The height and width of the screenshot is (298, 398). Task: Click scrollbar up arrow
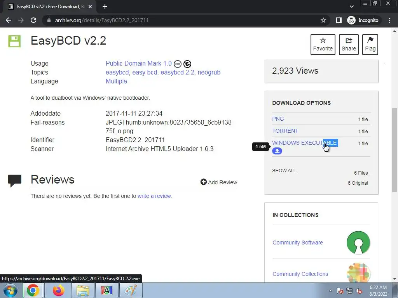[395, 31]
